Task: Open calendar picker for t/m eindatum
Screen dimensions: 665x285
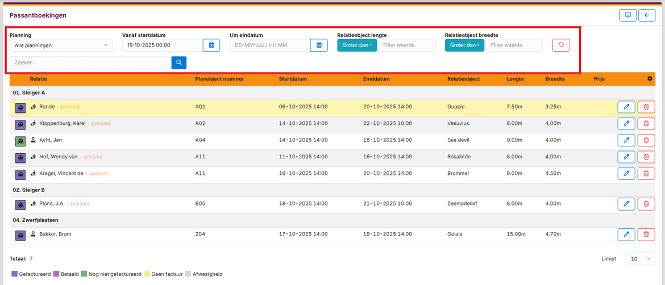Action: 318,45
